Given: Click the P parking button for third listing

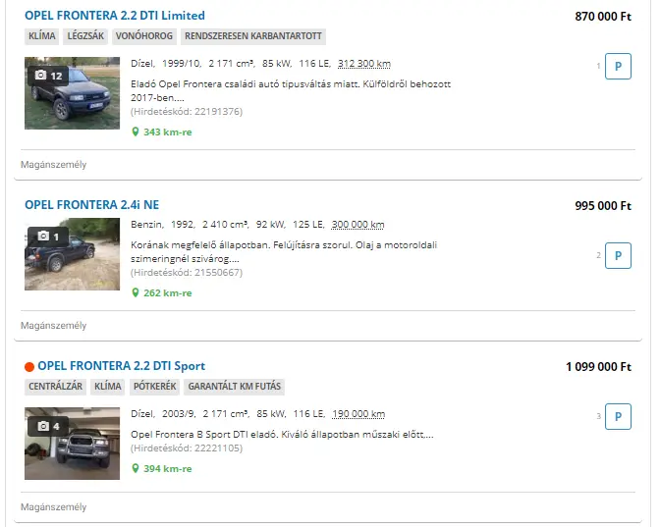Looking at the screenshot, I should (x=618, y=416).
